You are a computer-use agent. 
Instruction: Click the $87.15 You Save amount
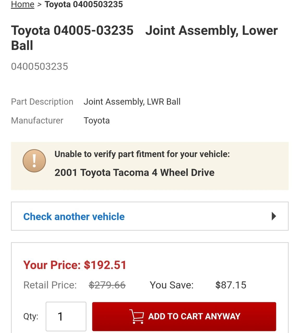click(231, 285)
